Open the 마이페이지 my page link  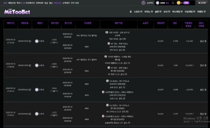point(30,3)
